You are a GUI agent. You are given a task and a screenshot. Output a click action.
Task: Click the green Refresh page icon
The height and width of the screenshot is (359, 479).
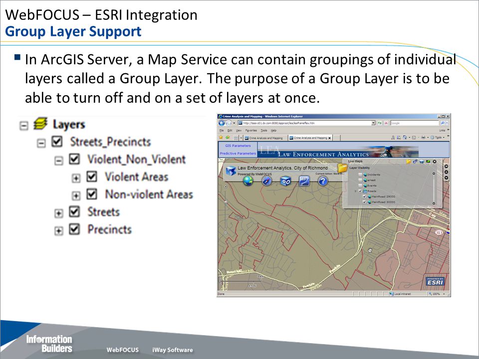tap(379, 123)
